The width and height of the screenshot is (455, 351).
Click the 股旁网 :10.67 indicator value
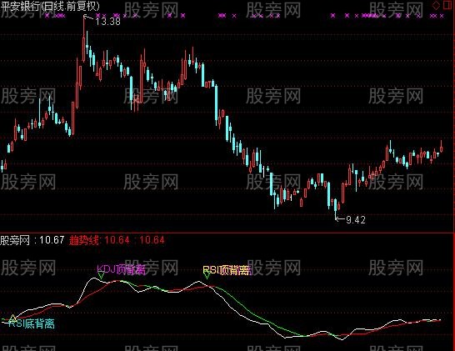(32, 240)
